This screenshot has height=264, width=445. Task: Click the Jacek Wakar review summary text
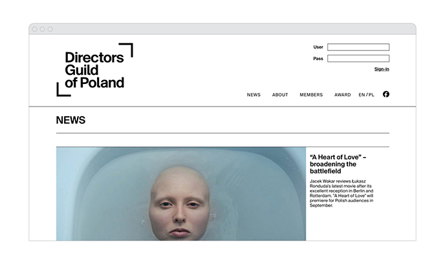coord(342,193)
